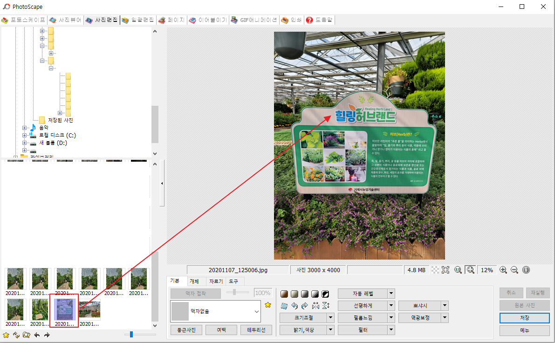Open the 도움말 tab
The width and height of the screenshot is (555, 343).
pos(320,20)
